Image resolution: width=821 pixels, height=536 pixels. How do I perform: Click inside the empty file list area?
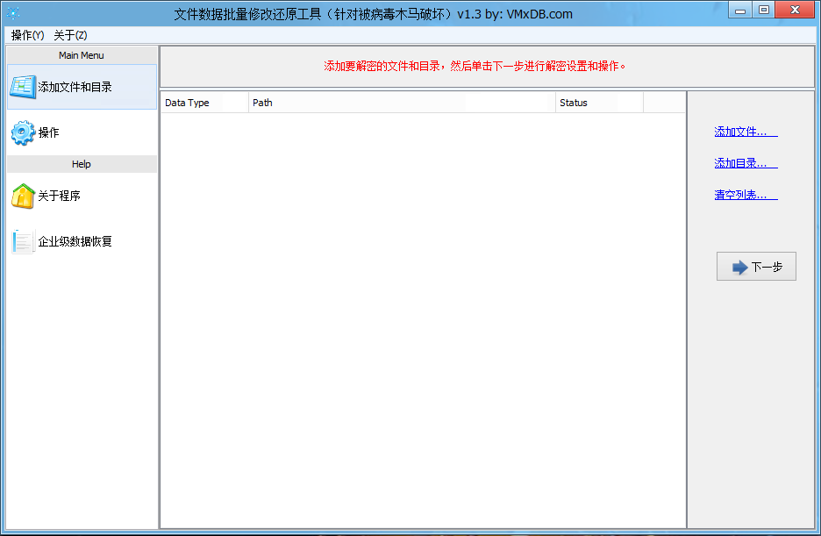point(422,316)
